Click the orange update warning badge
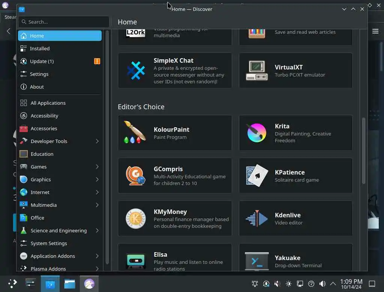Viewport: 384px width, 292px height. (97, 61)
